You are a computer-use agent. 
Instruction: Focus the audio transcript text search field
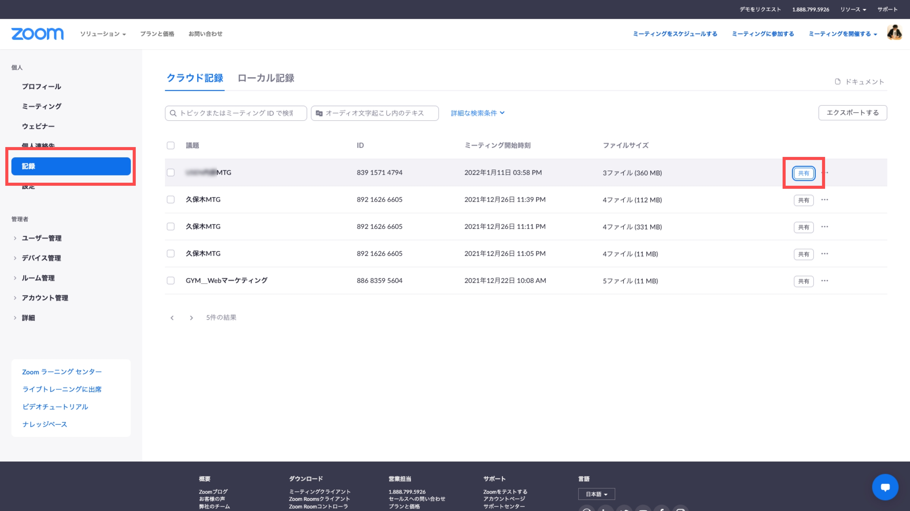(375, 113)
